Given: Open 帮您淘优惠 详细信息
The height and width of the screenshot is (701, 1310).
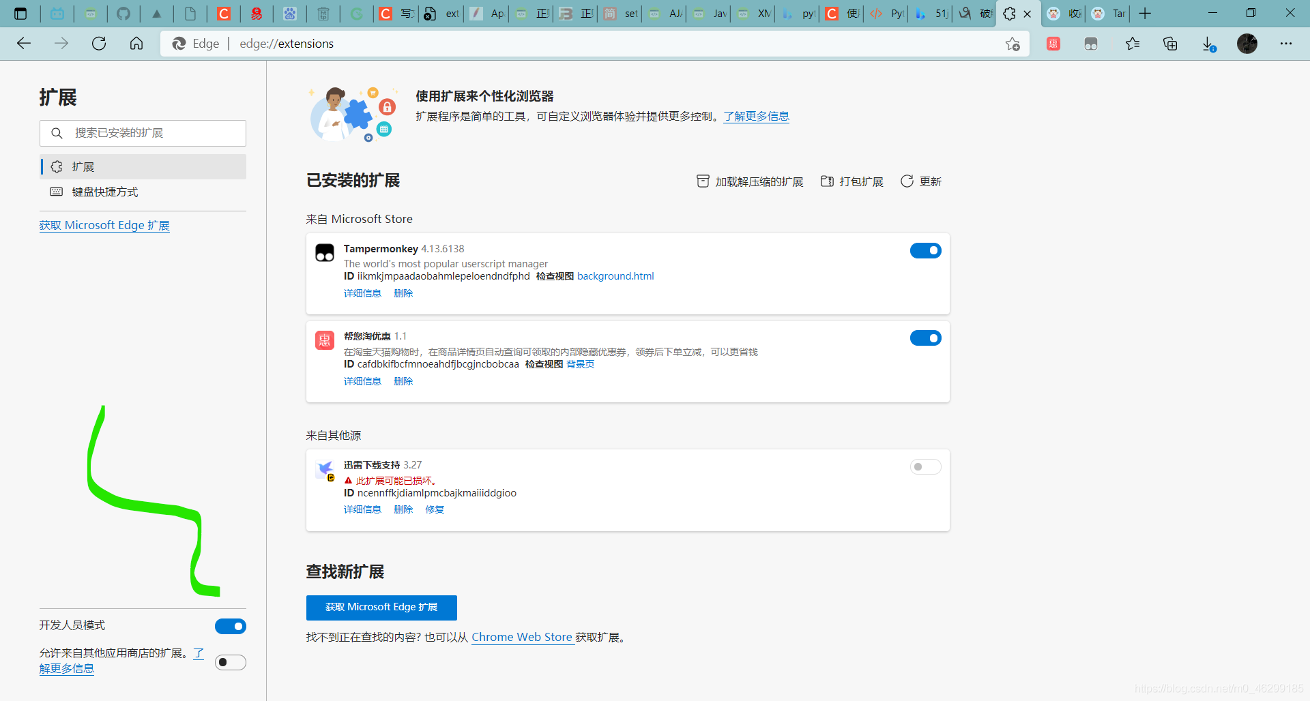Looking at the screenshot, I should (x=362, y=381).
